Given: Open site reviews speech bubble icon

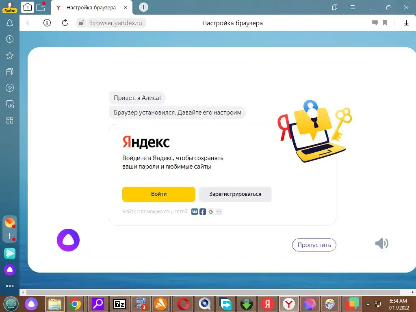Looking at the screenshot, I should [x=375, y=23].
